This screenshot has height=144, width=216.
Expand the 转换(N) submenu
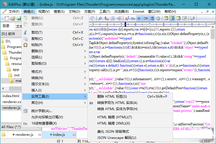(x=55, y=78)
